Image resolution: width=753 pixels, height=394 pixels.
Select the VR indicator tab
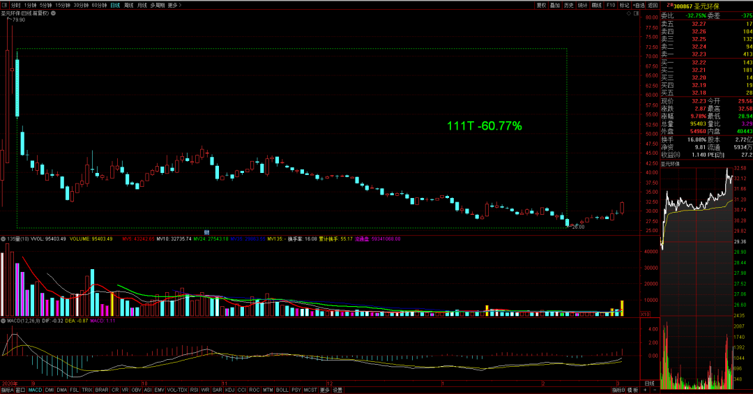coord(125,390)
